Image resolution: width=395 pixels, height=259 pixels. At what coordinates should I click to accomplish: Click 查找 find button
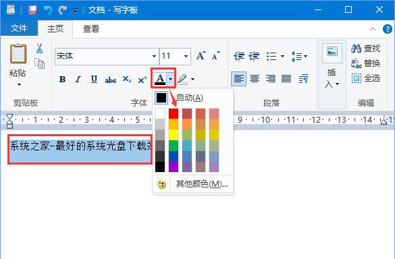[x=365, y=48]
